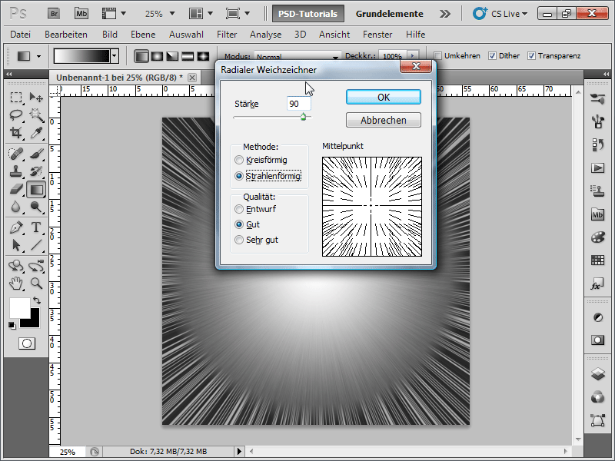The height and width of the screenshot is (461, 615).
Task: Select the History Brush tool
Action: pos(36,171)
